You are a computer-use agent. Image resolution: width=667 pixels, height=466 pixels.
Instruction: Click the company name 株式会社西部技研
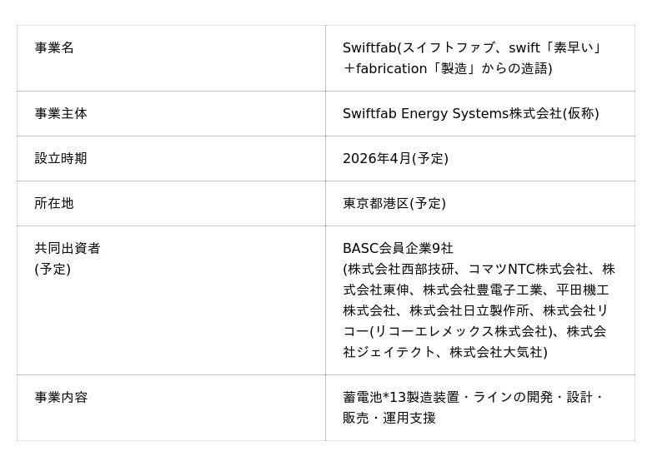[x=402, y=270]
